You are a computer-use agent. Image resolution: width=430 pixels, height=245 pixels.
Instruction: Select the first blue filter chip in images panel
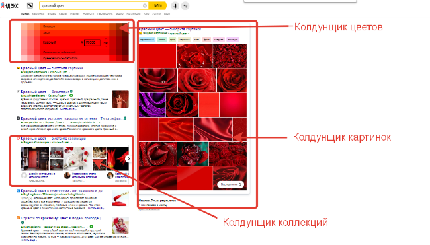click(x=148, y=40)
